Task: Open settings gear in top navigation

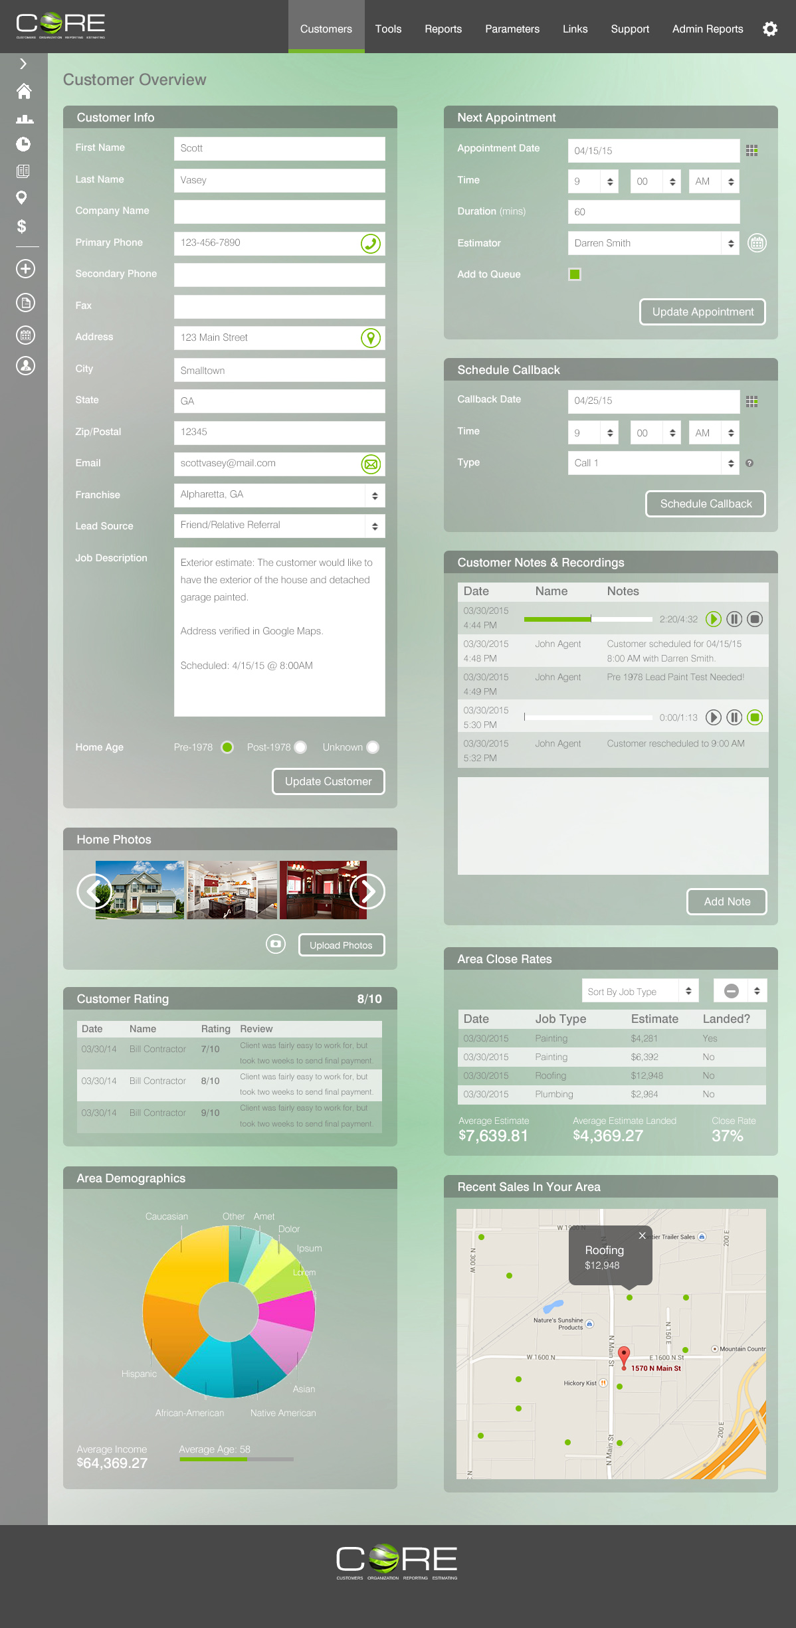Action: [x=769, y=29]
